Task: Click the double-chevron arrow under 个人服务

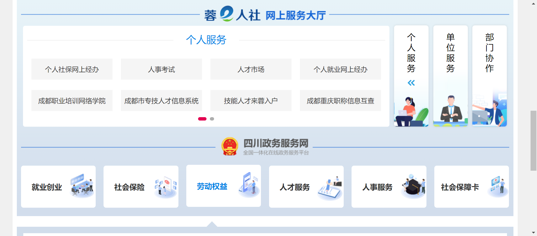Action: (x=411, y=83)
